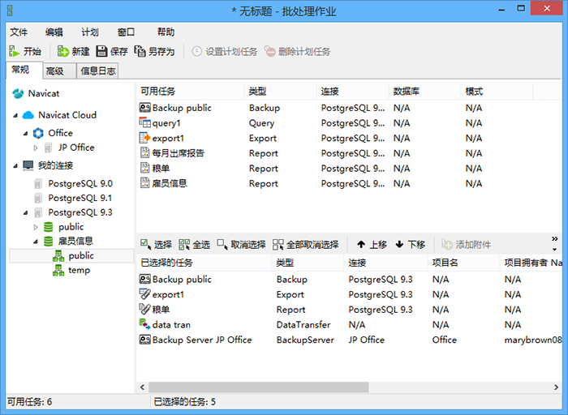Switch to the 信息日志 tab
The image size is (568, 415).
click(x=97, y=71)
